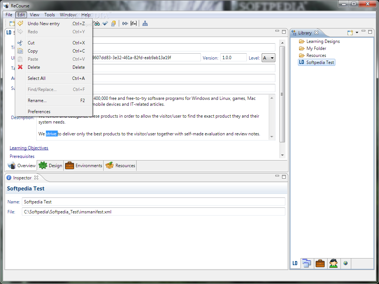Screen dimensions: 379x284
Task: Switch to the Overview tab
Action: tap(21, 166)
